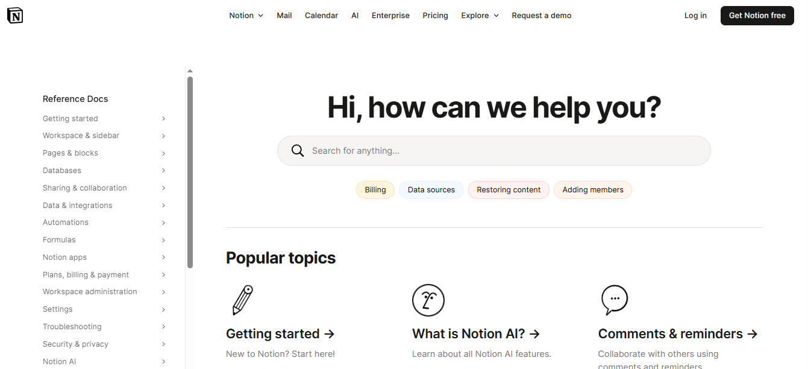Expand the Workspace administration chevron
808x369 pixels.
pyautogui.click(x=163, y=292)
